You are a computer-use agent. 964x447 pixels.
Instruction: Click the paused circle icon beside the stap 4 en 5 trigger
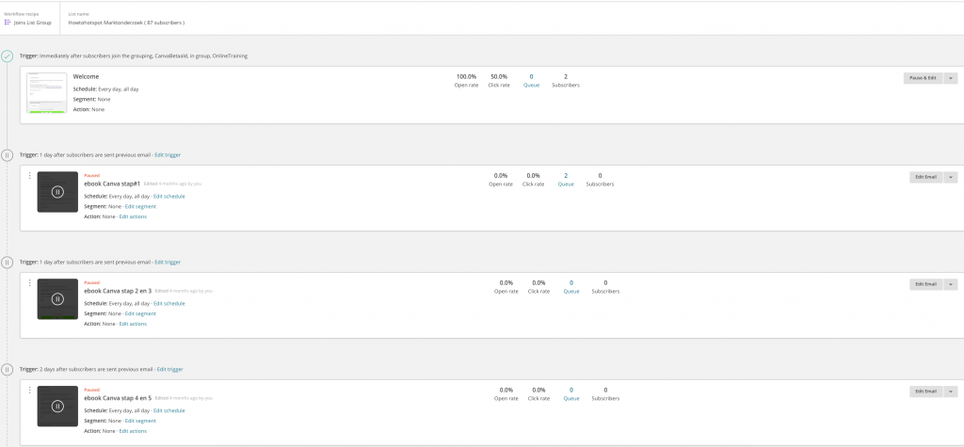8,370
